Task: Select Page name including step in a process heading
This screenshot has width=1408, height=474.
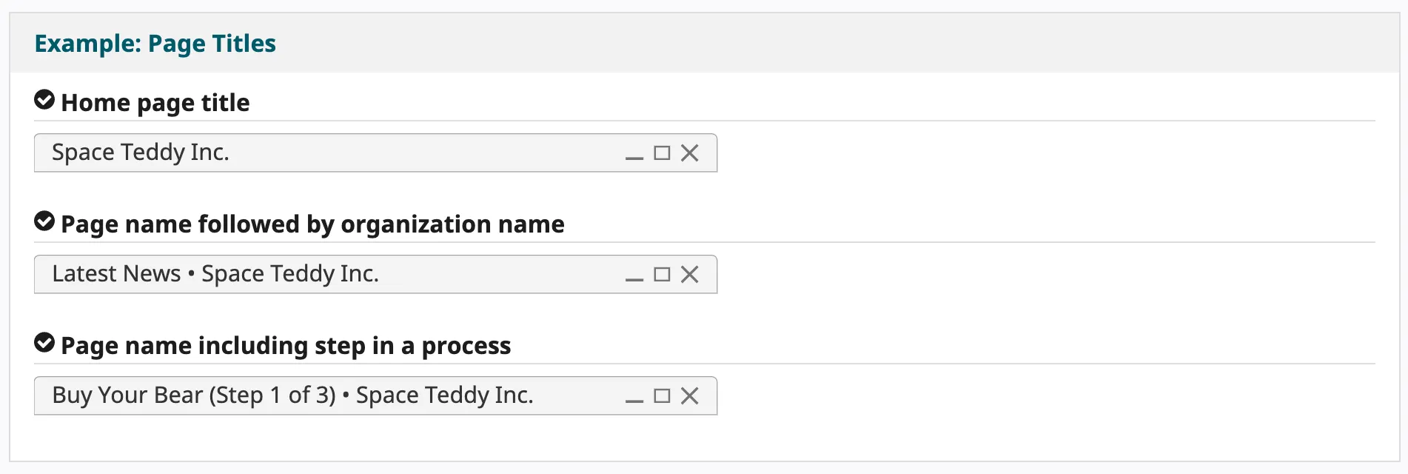Action: [x=286, y=346]
